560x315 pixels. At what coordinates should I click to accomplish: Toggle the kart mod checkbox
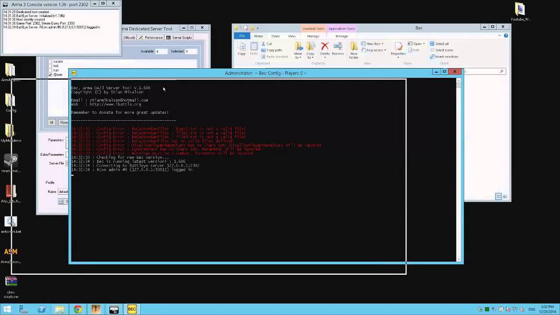pos(50,70)
